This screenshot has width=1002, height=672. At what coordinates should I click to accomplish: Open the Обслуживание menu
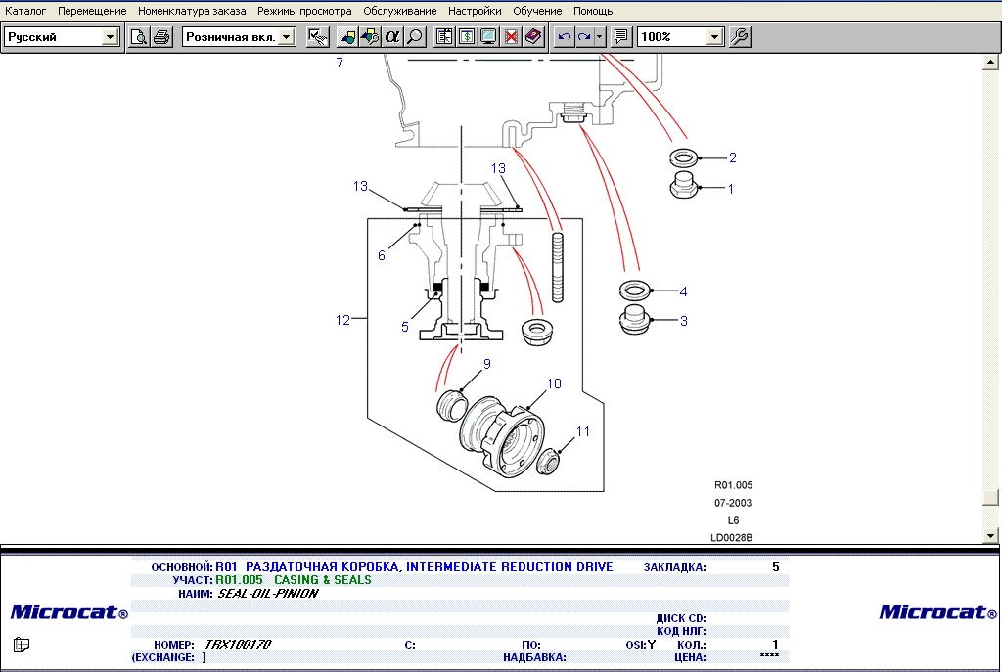[400, 11]
